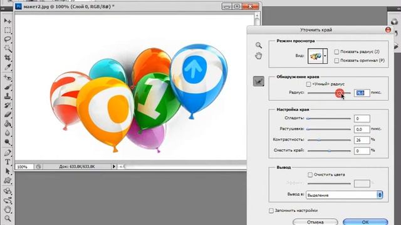Image resolution: width=401 pixels, height=225 pixels.
Task: Select the History Brush tool
Action: point(8,105)
